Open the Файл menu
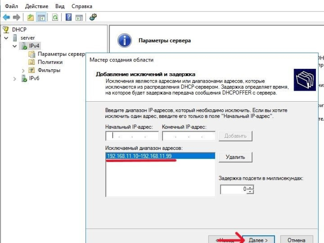Screen dimensions: 324x243 point(12,6)
